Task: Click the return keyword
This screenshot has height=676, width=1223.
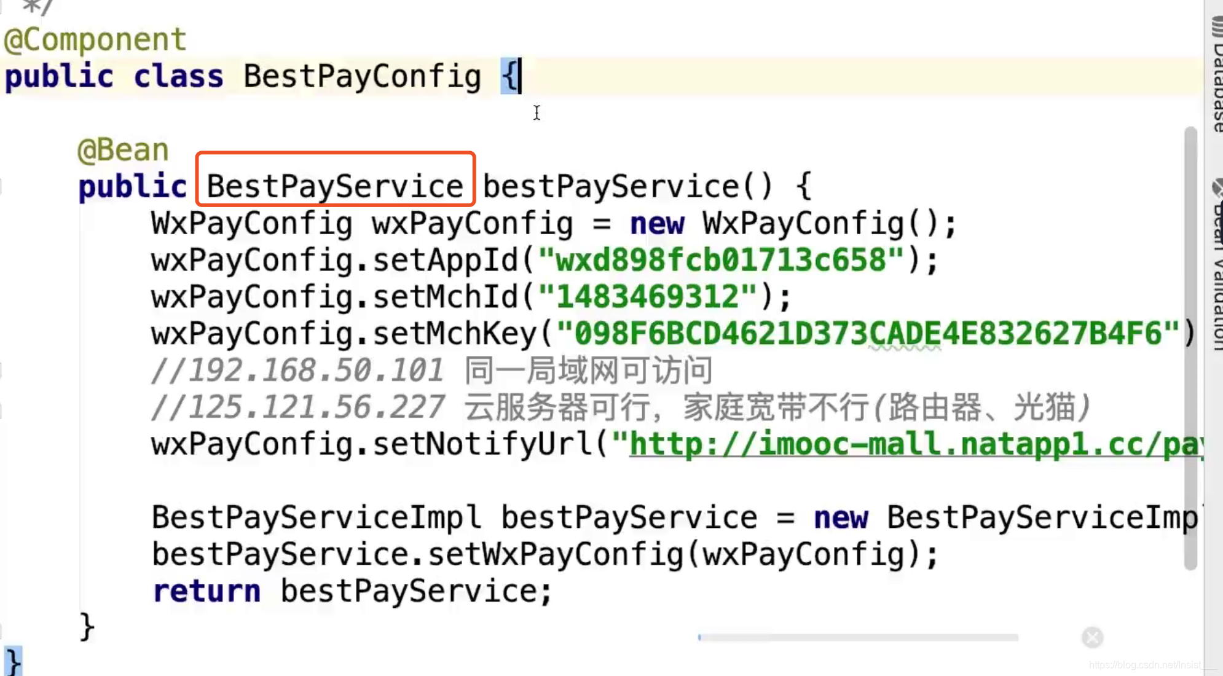Action: pyautogui.click(x=206, y=591)
